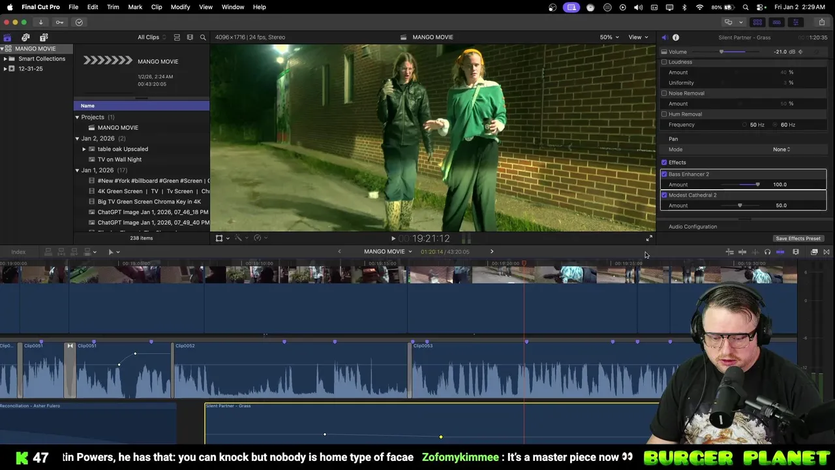Screen dimensions: 835x470
Task: Adjust the Volume slider handle
Action: click(721, 52)
